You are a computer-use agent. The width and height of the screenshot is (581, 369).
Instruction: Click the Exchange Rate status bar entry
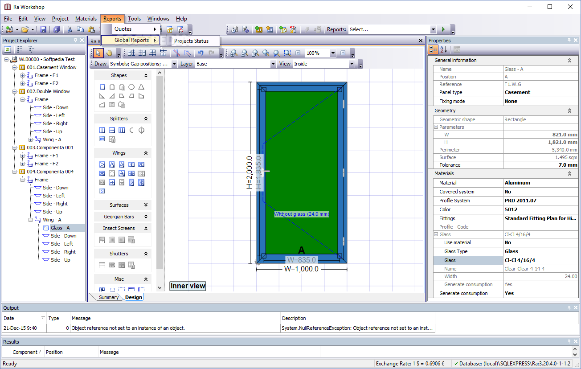[410, 364]
